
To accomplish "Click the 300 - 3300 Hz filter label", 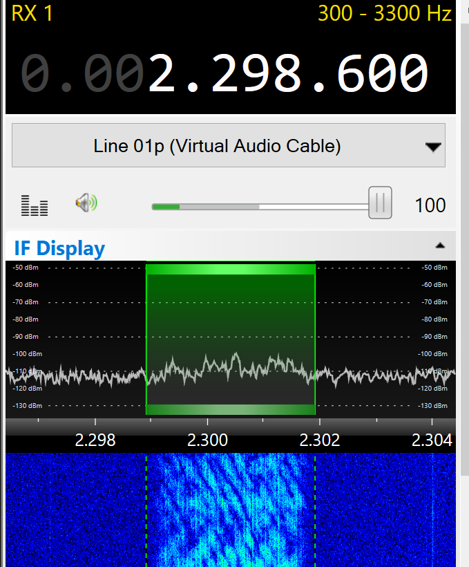I will [385, 14].
